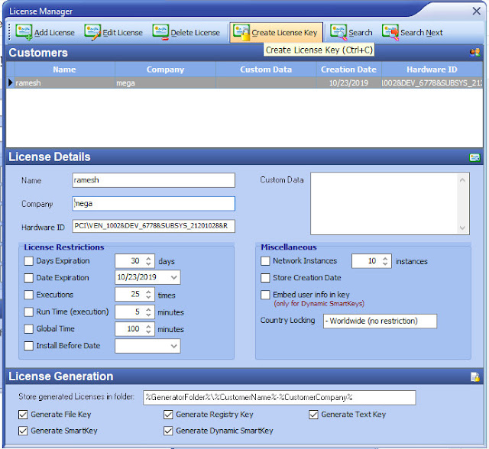Decrease the Executions times value
Image resolution: width=489 pixels, height=449 pixels.
[x=148, y=298]
